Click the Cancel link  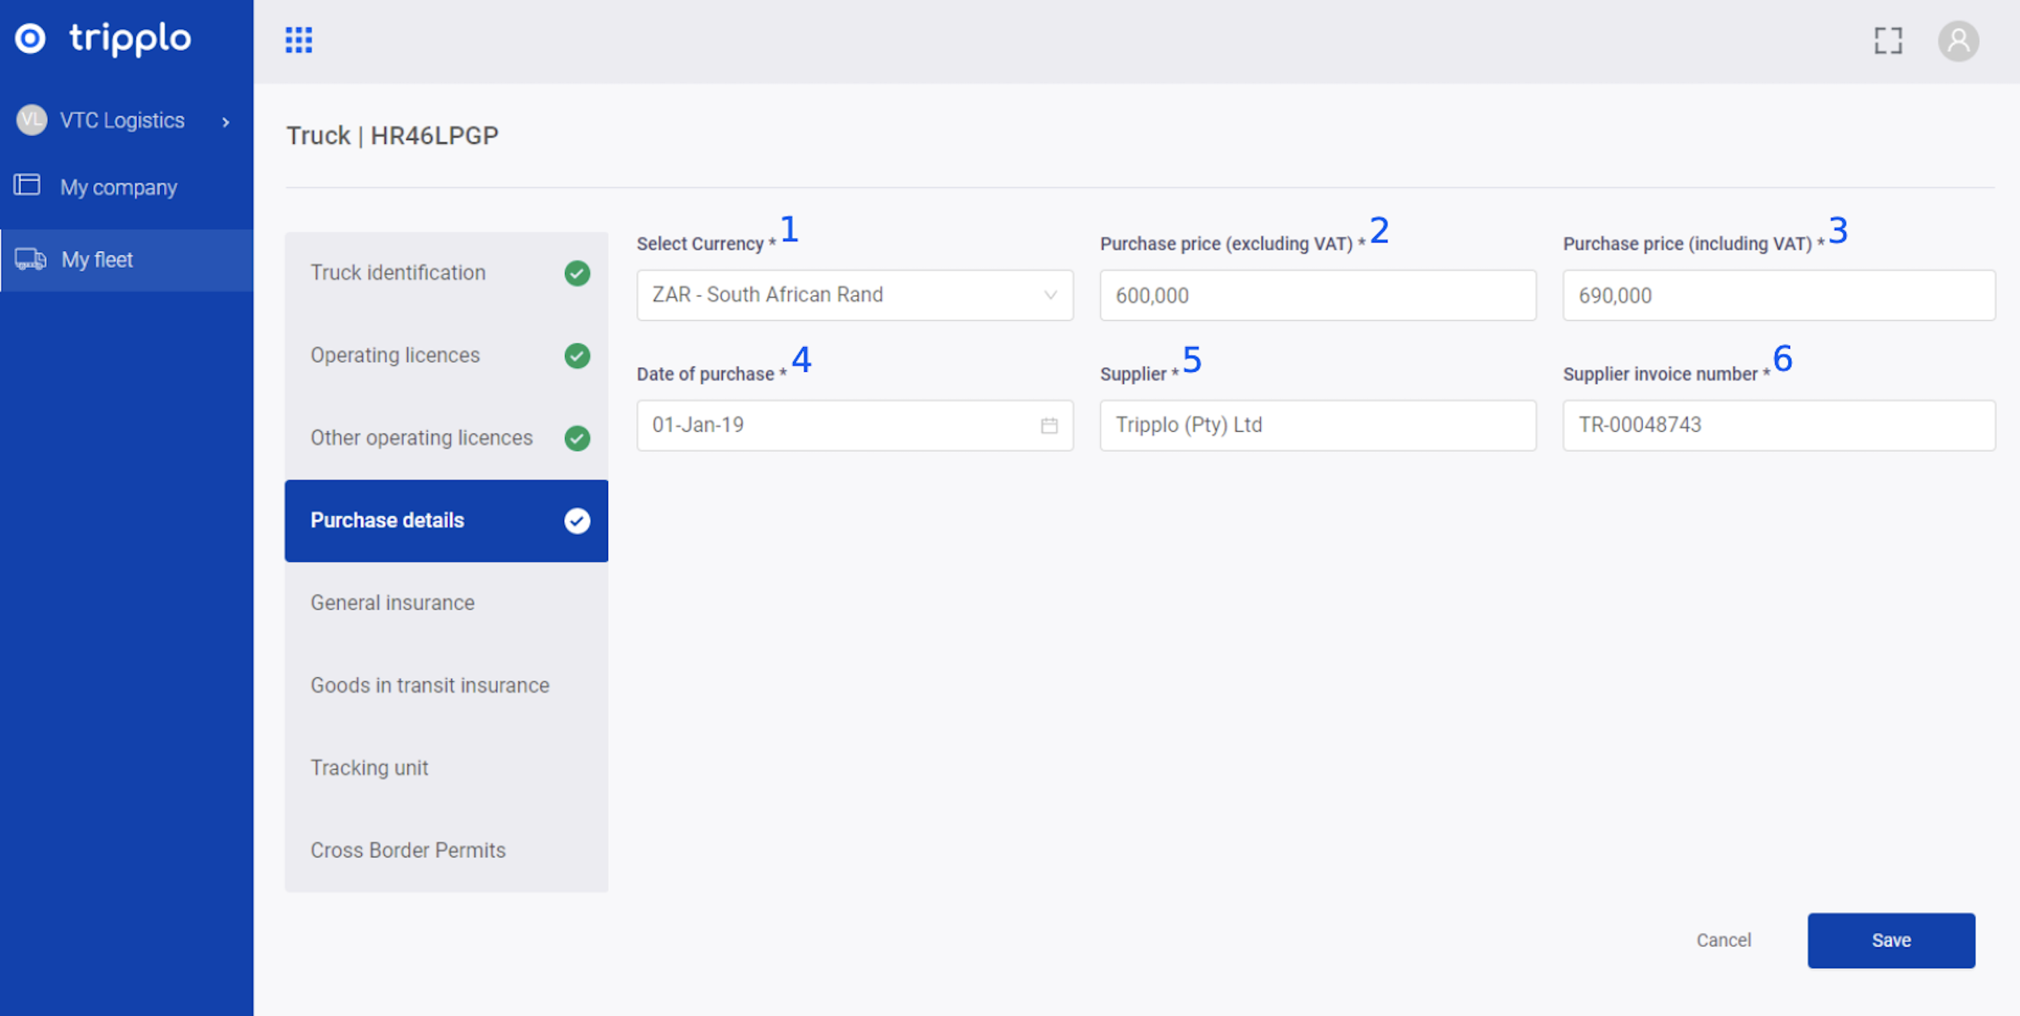1723,940
